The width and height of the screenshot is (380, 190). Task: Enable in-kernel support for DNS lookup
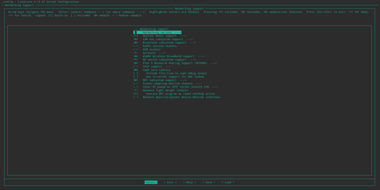[136, 77]
